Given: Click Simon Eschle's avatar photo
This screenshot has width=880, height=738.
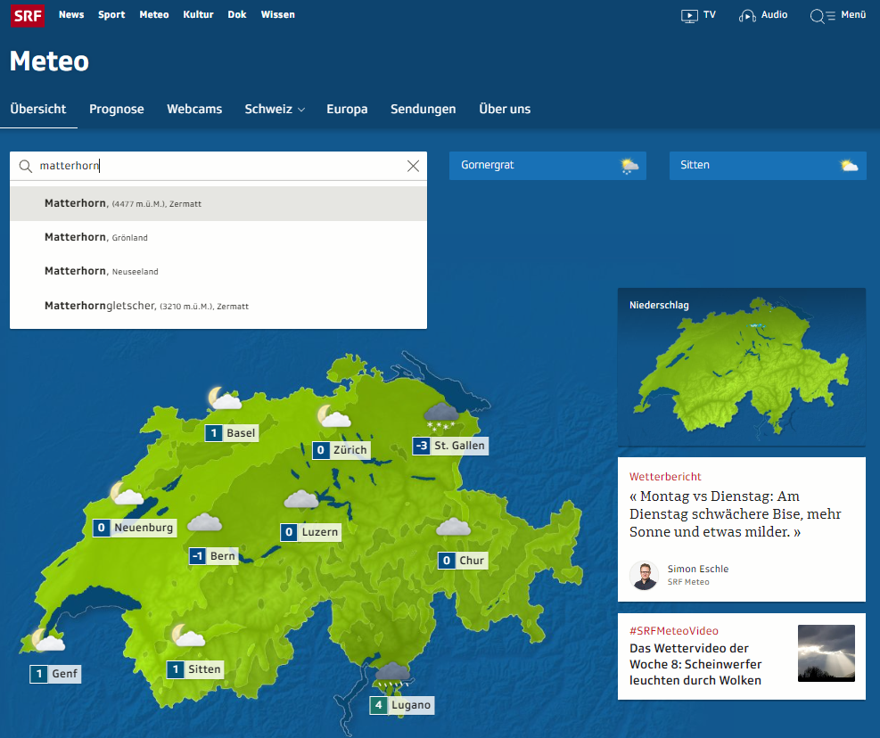Looking at the screenshot, I should click(x=644, y=575).
